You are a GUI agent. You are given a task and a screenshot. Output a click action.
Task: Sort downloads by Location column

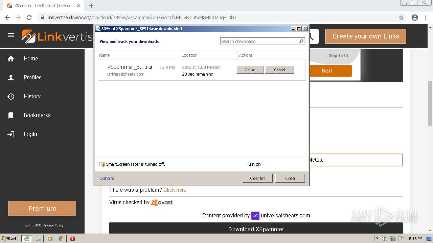coord(209,55)
